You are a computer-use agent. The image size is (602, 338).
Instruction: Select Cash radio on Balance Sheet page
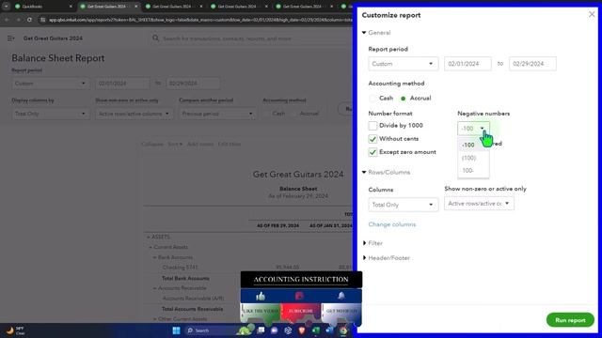coord(266,114)
